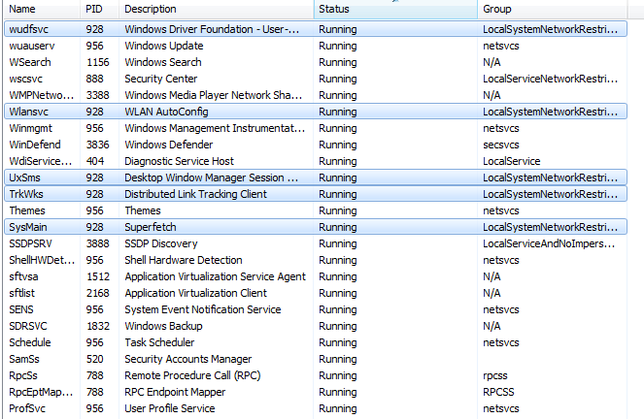
Task: Click the Windows Search description
Action: (163, 62)
